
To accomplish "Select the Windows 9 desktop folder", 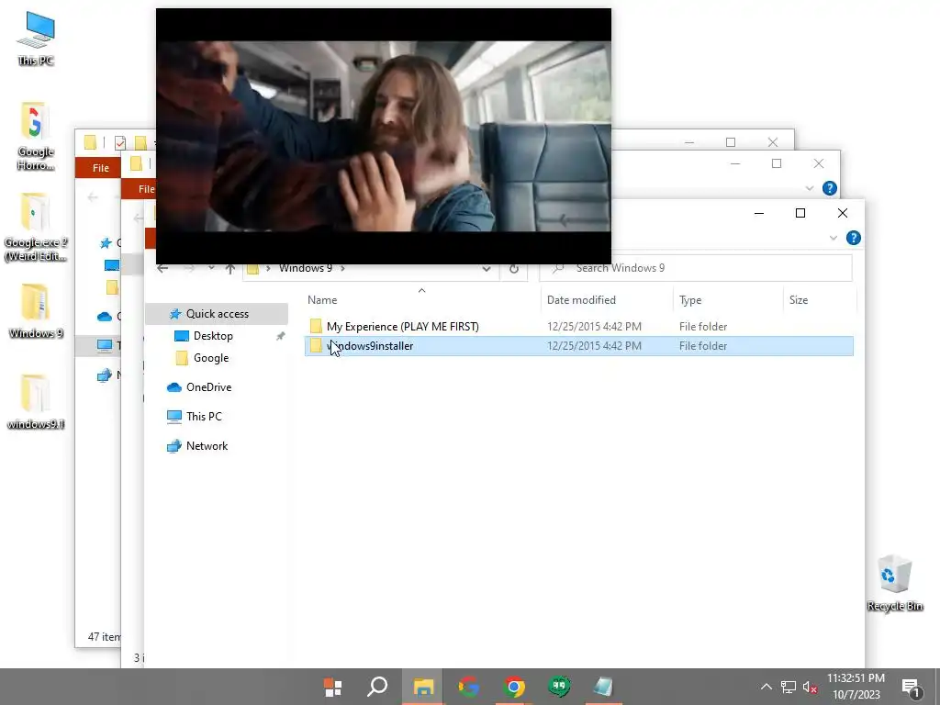I will pos(36,312).
